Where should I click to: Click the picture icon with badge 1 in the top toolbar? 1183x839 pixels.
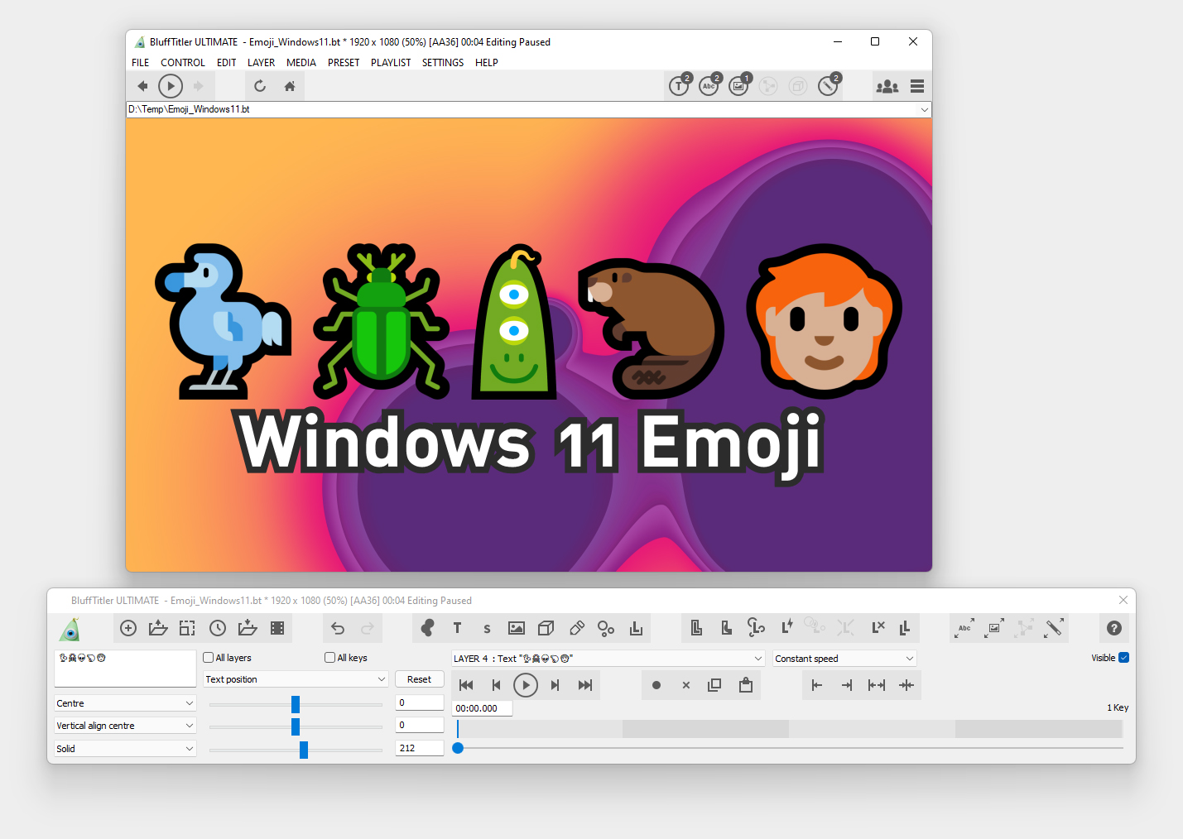(739, 85)
